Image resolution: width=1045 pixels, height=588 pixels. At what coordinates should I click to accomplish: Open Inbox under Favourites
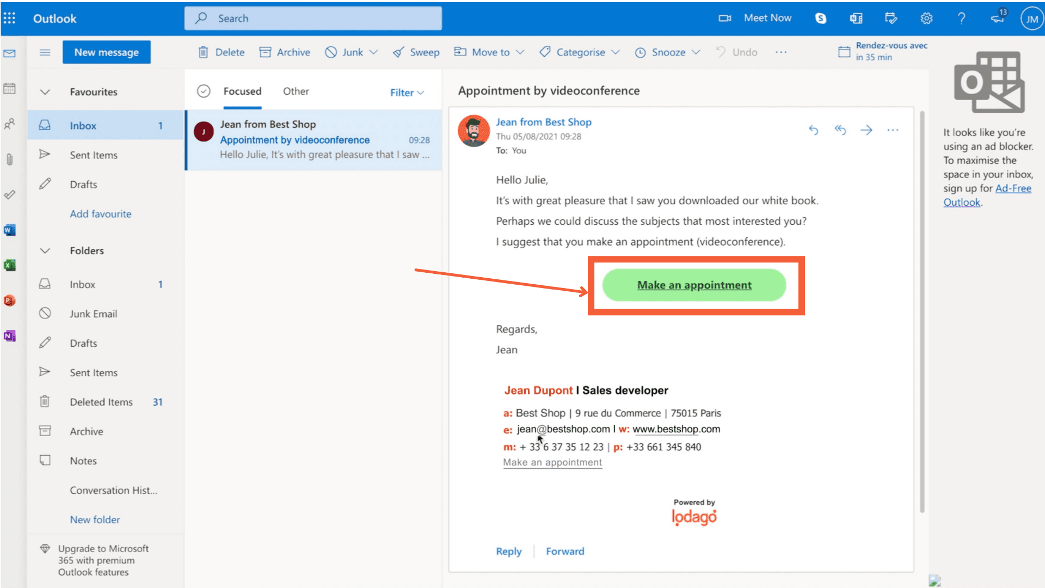click(x=106, y=126)
